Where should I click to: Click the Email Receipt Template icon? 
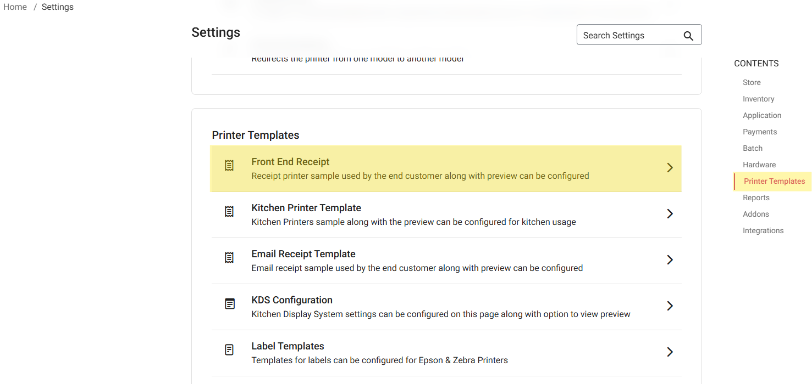tap(229, 258)
